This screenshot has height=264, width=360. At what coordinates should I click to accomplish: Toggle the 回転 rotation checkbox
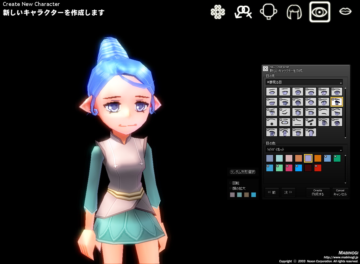click(230, 183)
